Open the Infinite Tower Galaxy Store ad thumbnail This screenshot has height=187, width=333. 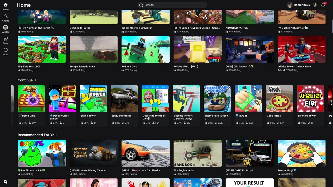click(x=302, y=49)
